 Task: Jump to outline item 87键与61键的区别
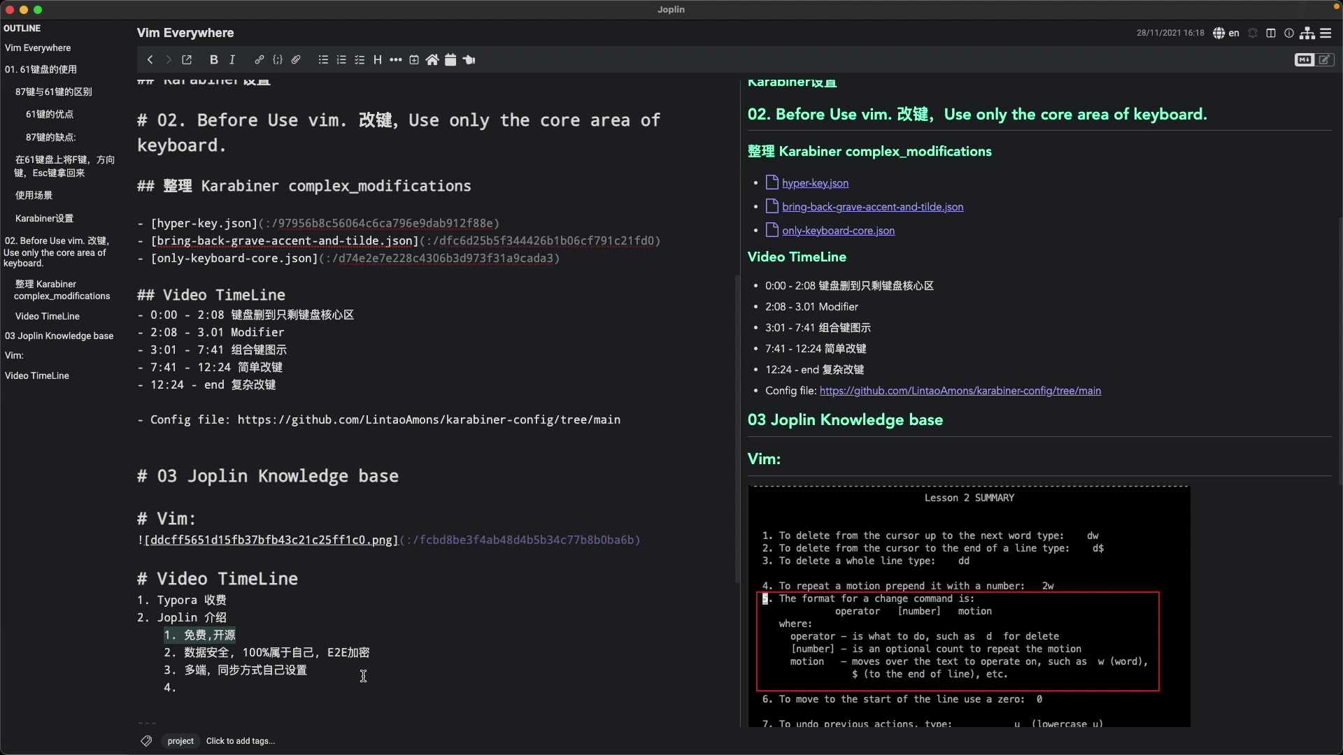[54, 92]
